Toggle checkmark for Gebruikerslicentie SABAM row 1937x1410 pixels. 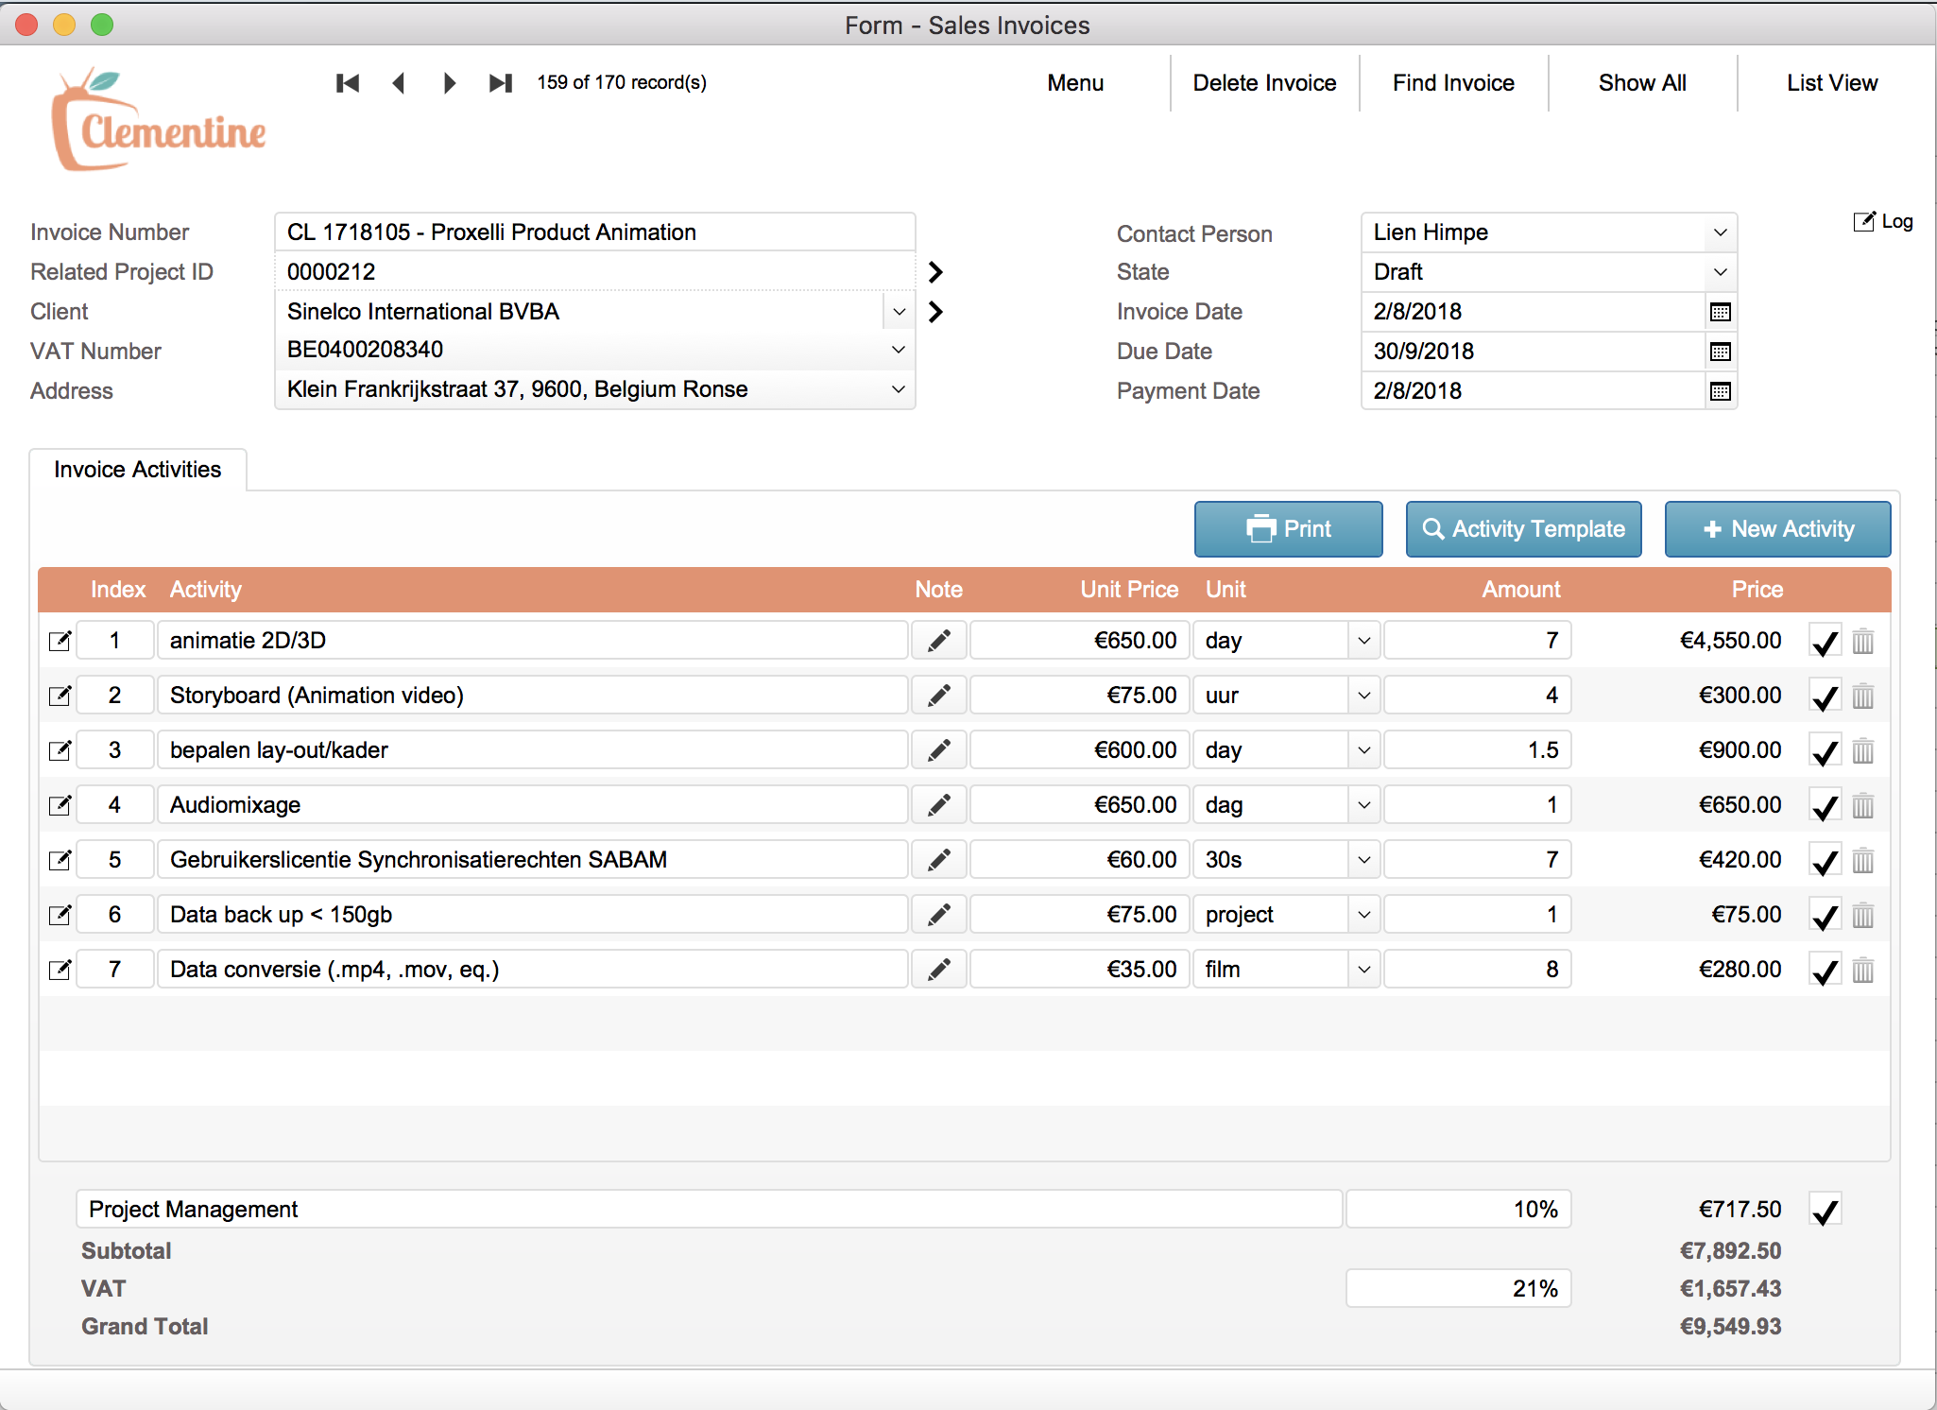[1826, 861]
